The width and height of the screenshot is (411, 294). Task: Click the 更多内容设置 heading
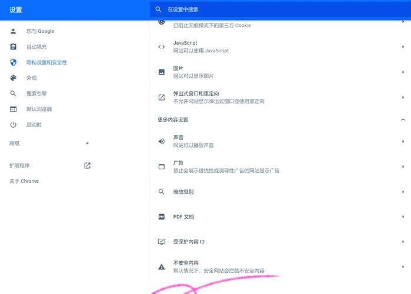click(173, 120)
